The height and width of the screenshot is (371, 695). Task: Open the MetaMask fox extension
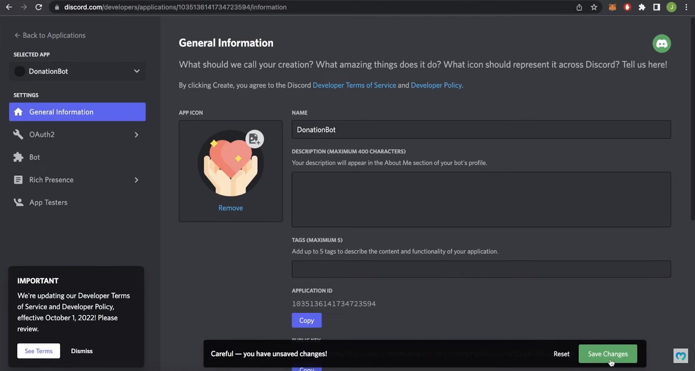point(612,7)
